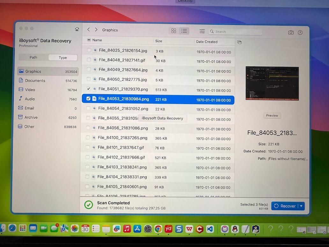Click the preview thumbnail image
Screen dimensions: 329x247
point(272,83)
